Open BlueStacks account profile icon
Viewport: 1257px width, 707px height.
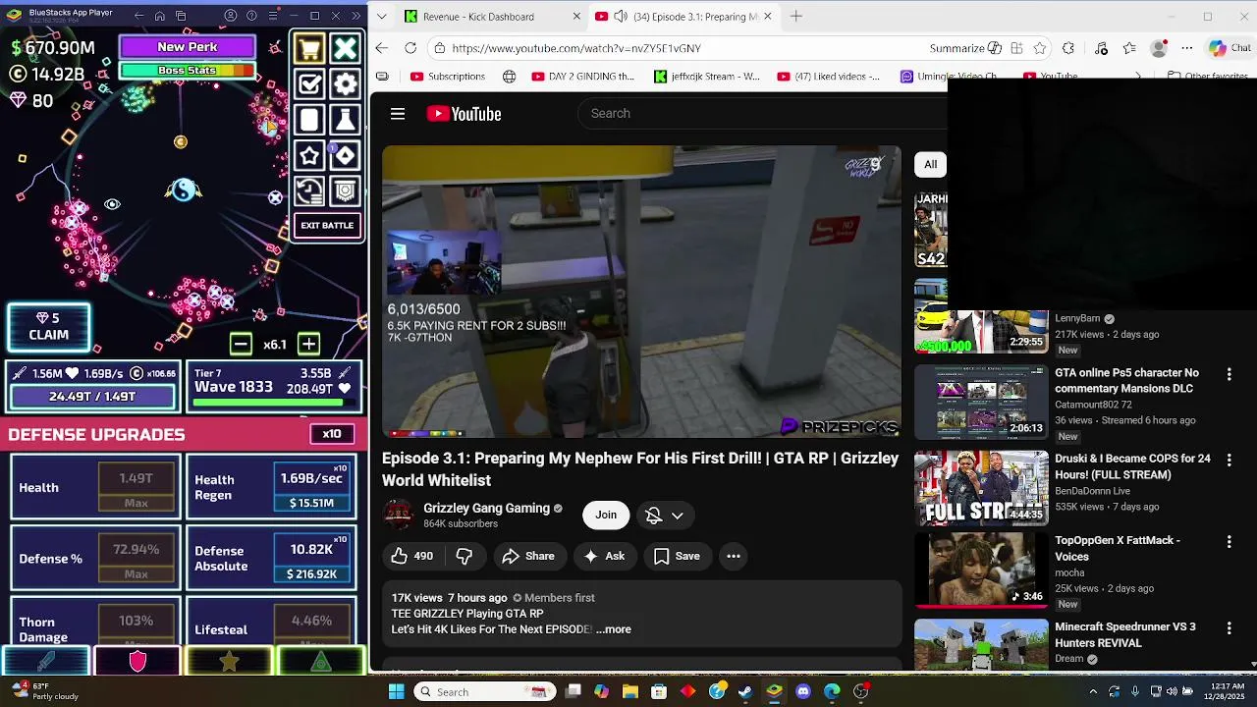coord(231,16)
